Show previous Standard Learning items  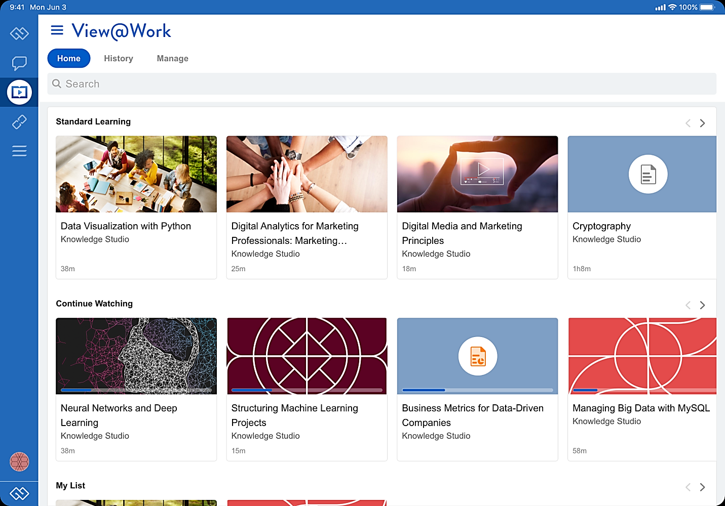click(x=688, y=123)
